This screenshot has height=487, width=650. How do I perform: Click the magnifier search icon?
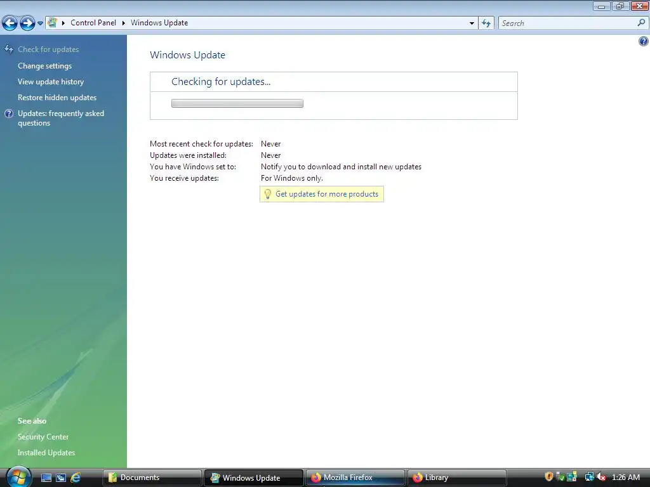[x=641, y=23]
